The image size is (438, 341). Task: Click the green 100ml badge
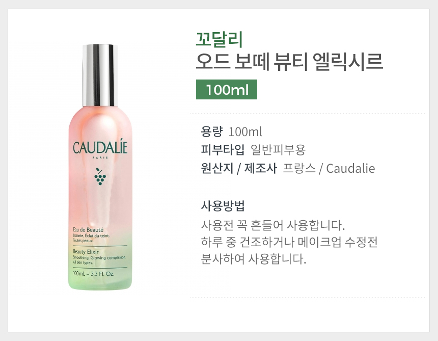pyautogui.click(x=227, y=89)
